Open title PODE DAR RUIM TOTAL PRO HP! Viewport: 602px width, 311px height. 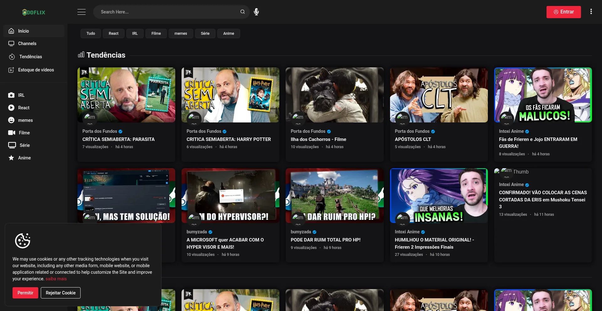click(x=325, y=240)
